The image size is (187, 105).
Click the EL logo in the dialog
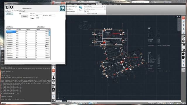[62, 8]
